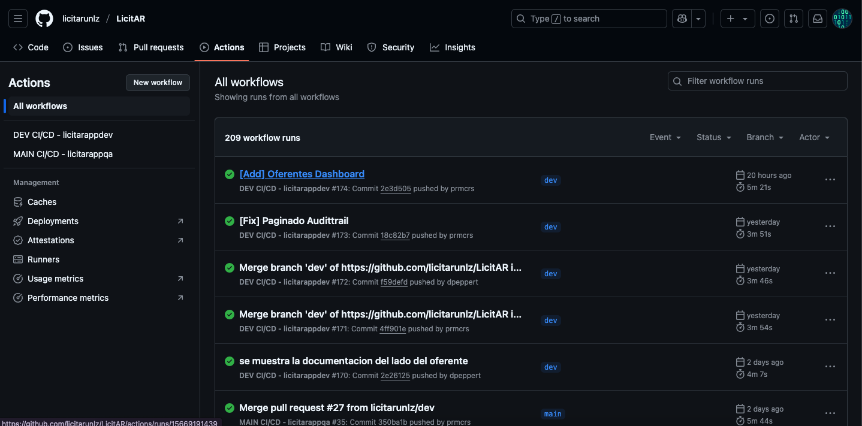Open commit 18c82b7 link
Viewport: 862px width, 426px height.
pyautogui.click(x=395, y=235)
